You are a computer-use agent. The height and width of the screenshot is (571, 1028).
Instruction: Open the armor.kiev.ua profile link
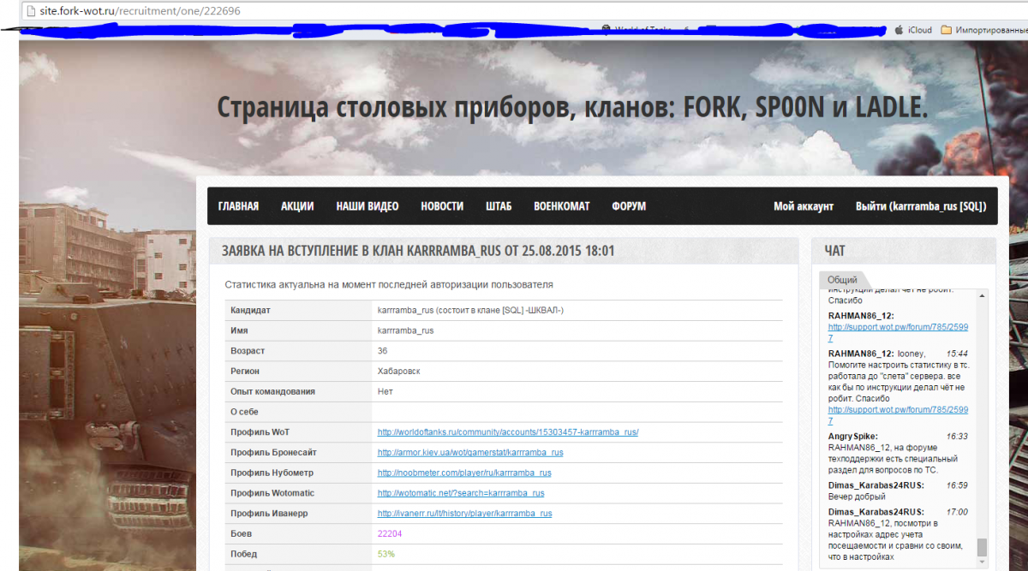pos(470,452)
